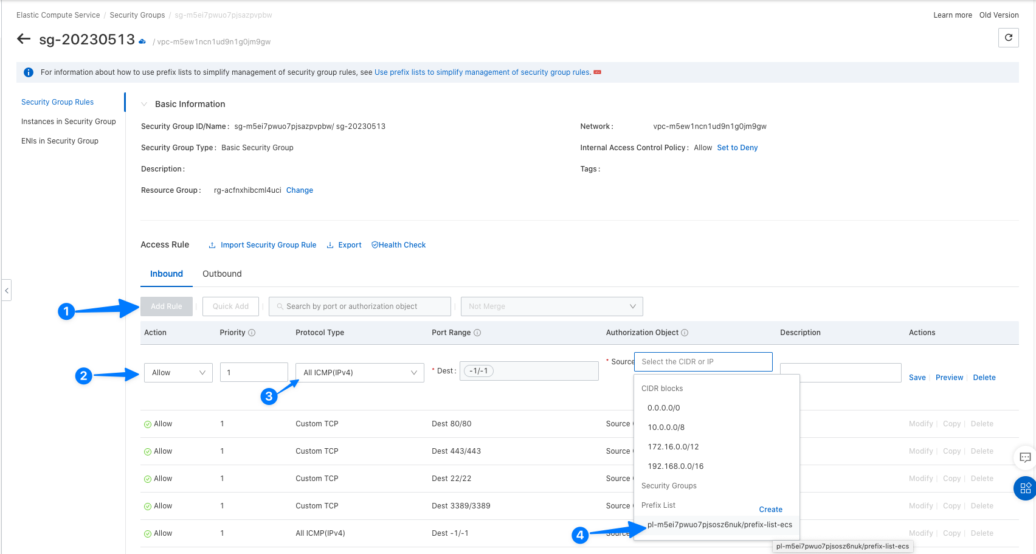The height and width of the screenshot is (554, 1036).
Task: Click the refresh icon button
Action: click(1008, 38)
